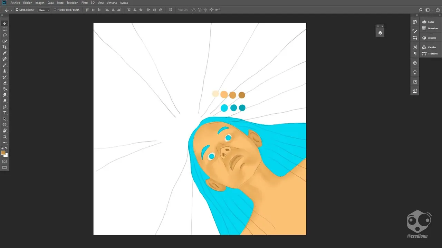Select the Rotate View hand tool
This screenshot has width=442, height=248.
pos(5,131)
